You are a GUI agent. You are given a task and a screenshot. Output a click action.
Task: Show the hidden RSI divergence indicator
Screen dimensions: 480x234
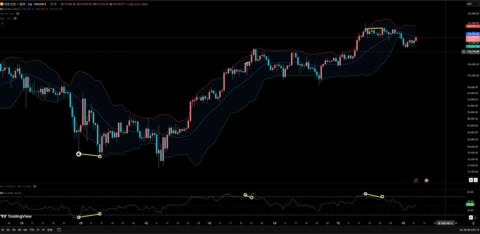point(35,186)
